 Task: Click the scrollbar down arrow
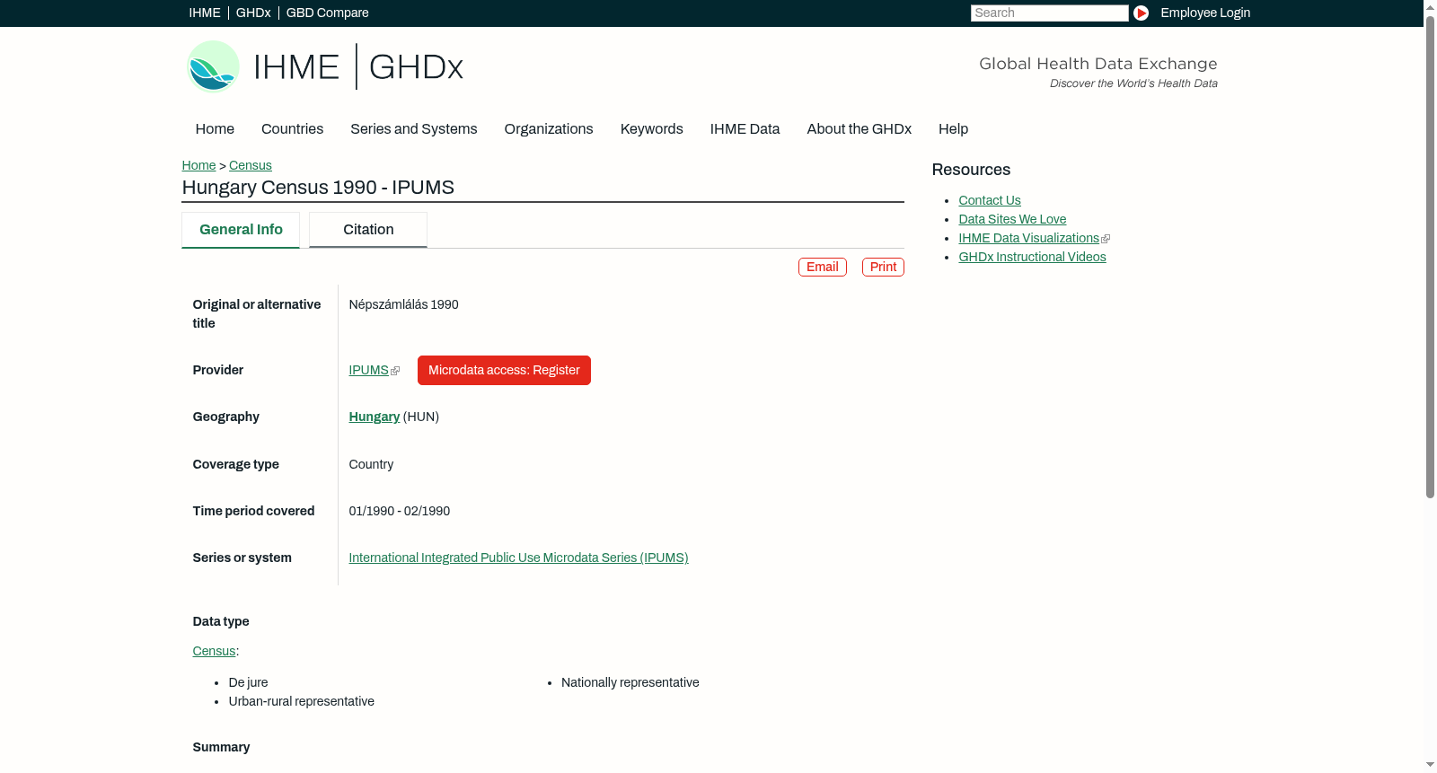click(x=1430, y=766)
